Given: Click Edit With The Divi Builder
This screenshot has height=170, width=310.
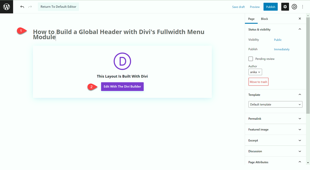Looking at the screenshot, I should point(122,86).
